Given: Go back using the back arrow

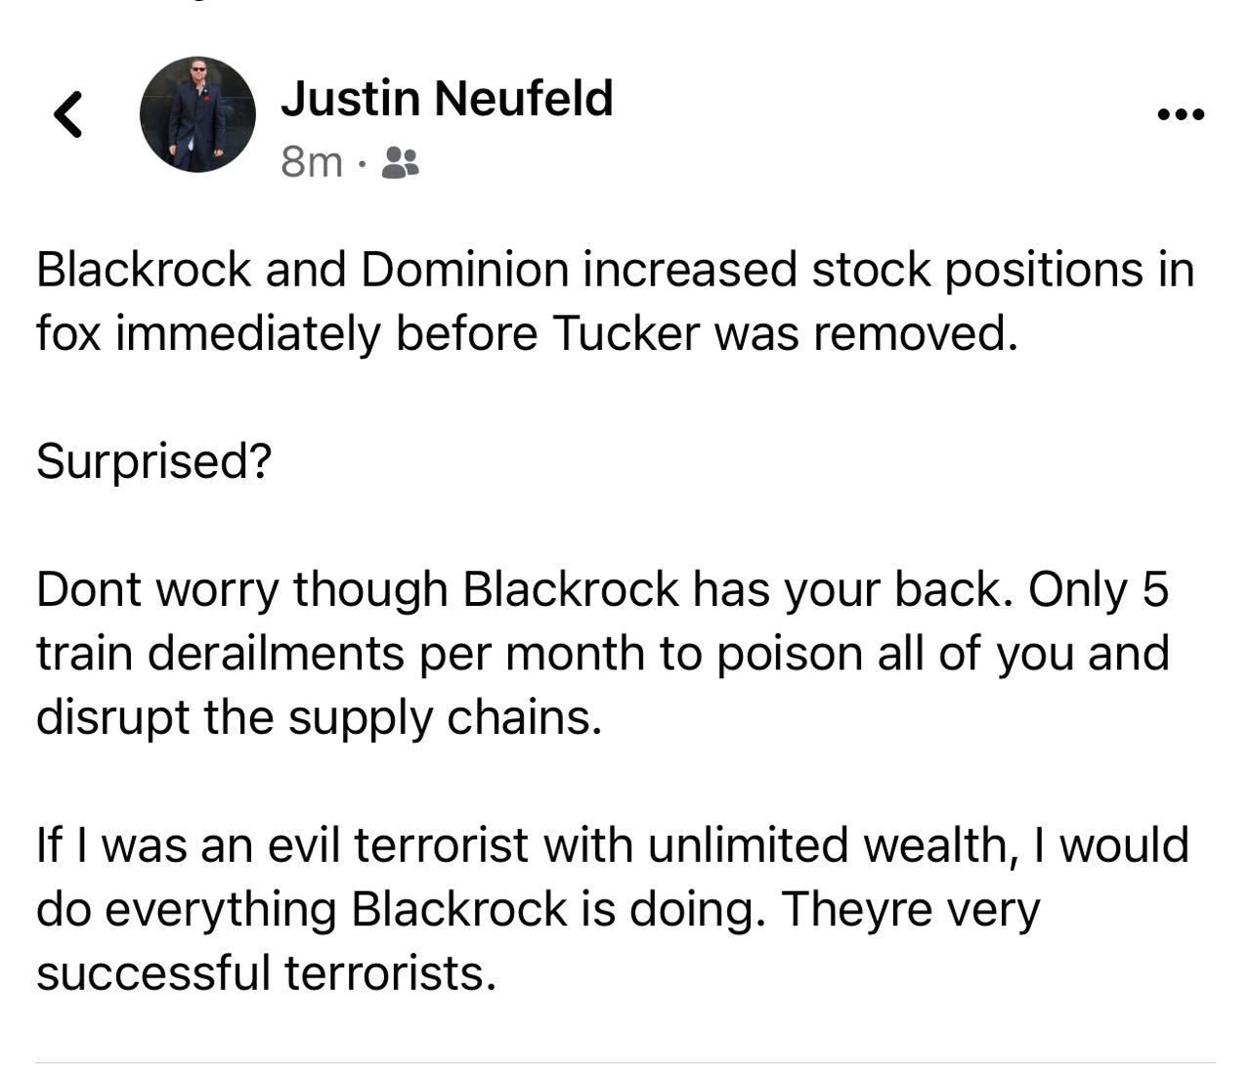Looking at the screenshot, I should tap(66, 114).
